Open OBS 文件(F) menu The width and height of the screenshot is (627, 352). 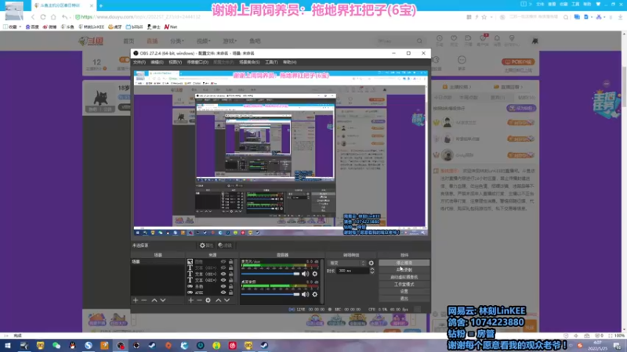(x=140, y=63)
